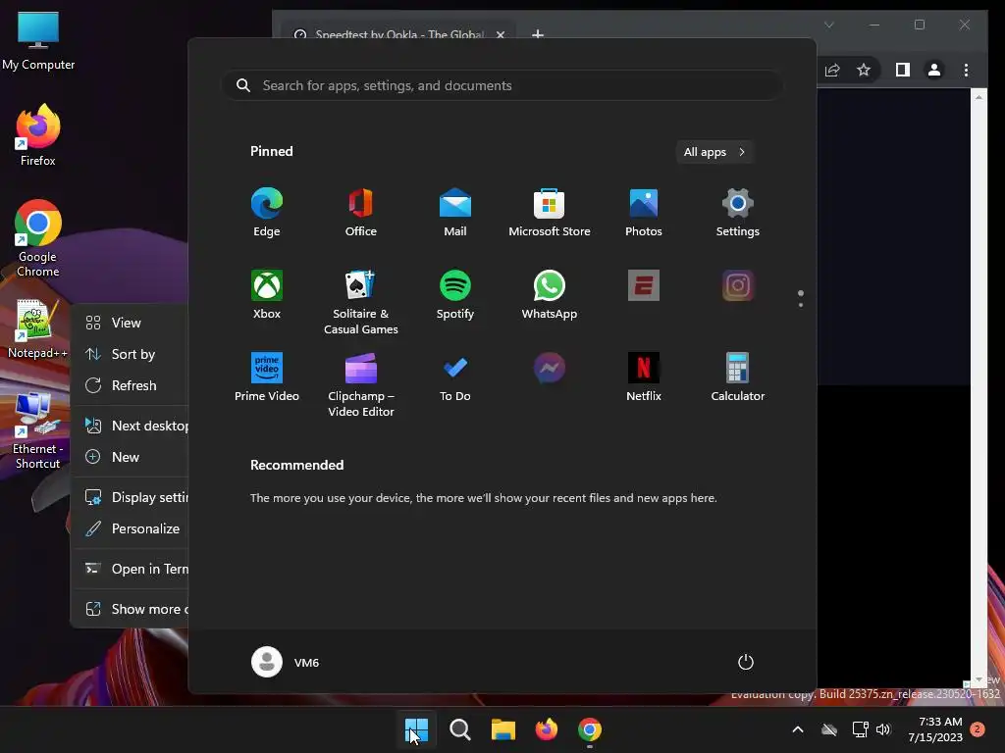Bookmark this page with star icon

[x=864, y=70]
